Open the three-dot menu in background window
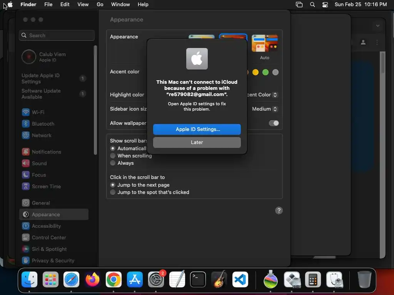 pos(377,42)
